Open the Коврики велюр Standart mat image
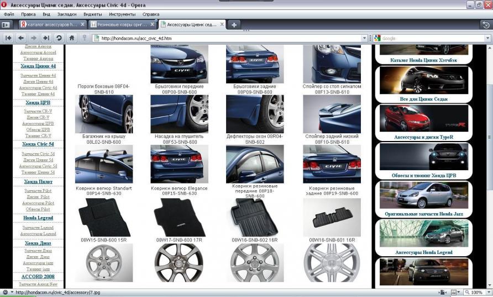493x297 pixels. tap(104, 217)
